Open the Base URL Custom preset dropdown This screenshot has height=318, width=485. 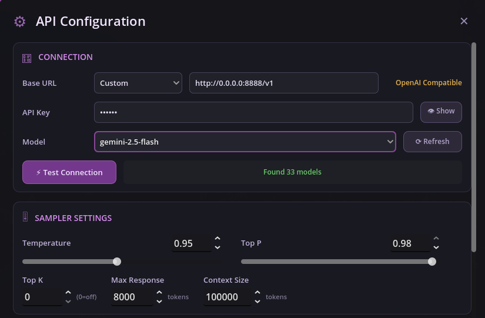(138, 83)
